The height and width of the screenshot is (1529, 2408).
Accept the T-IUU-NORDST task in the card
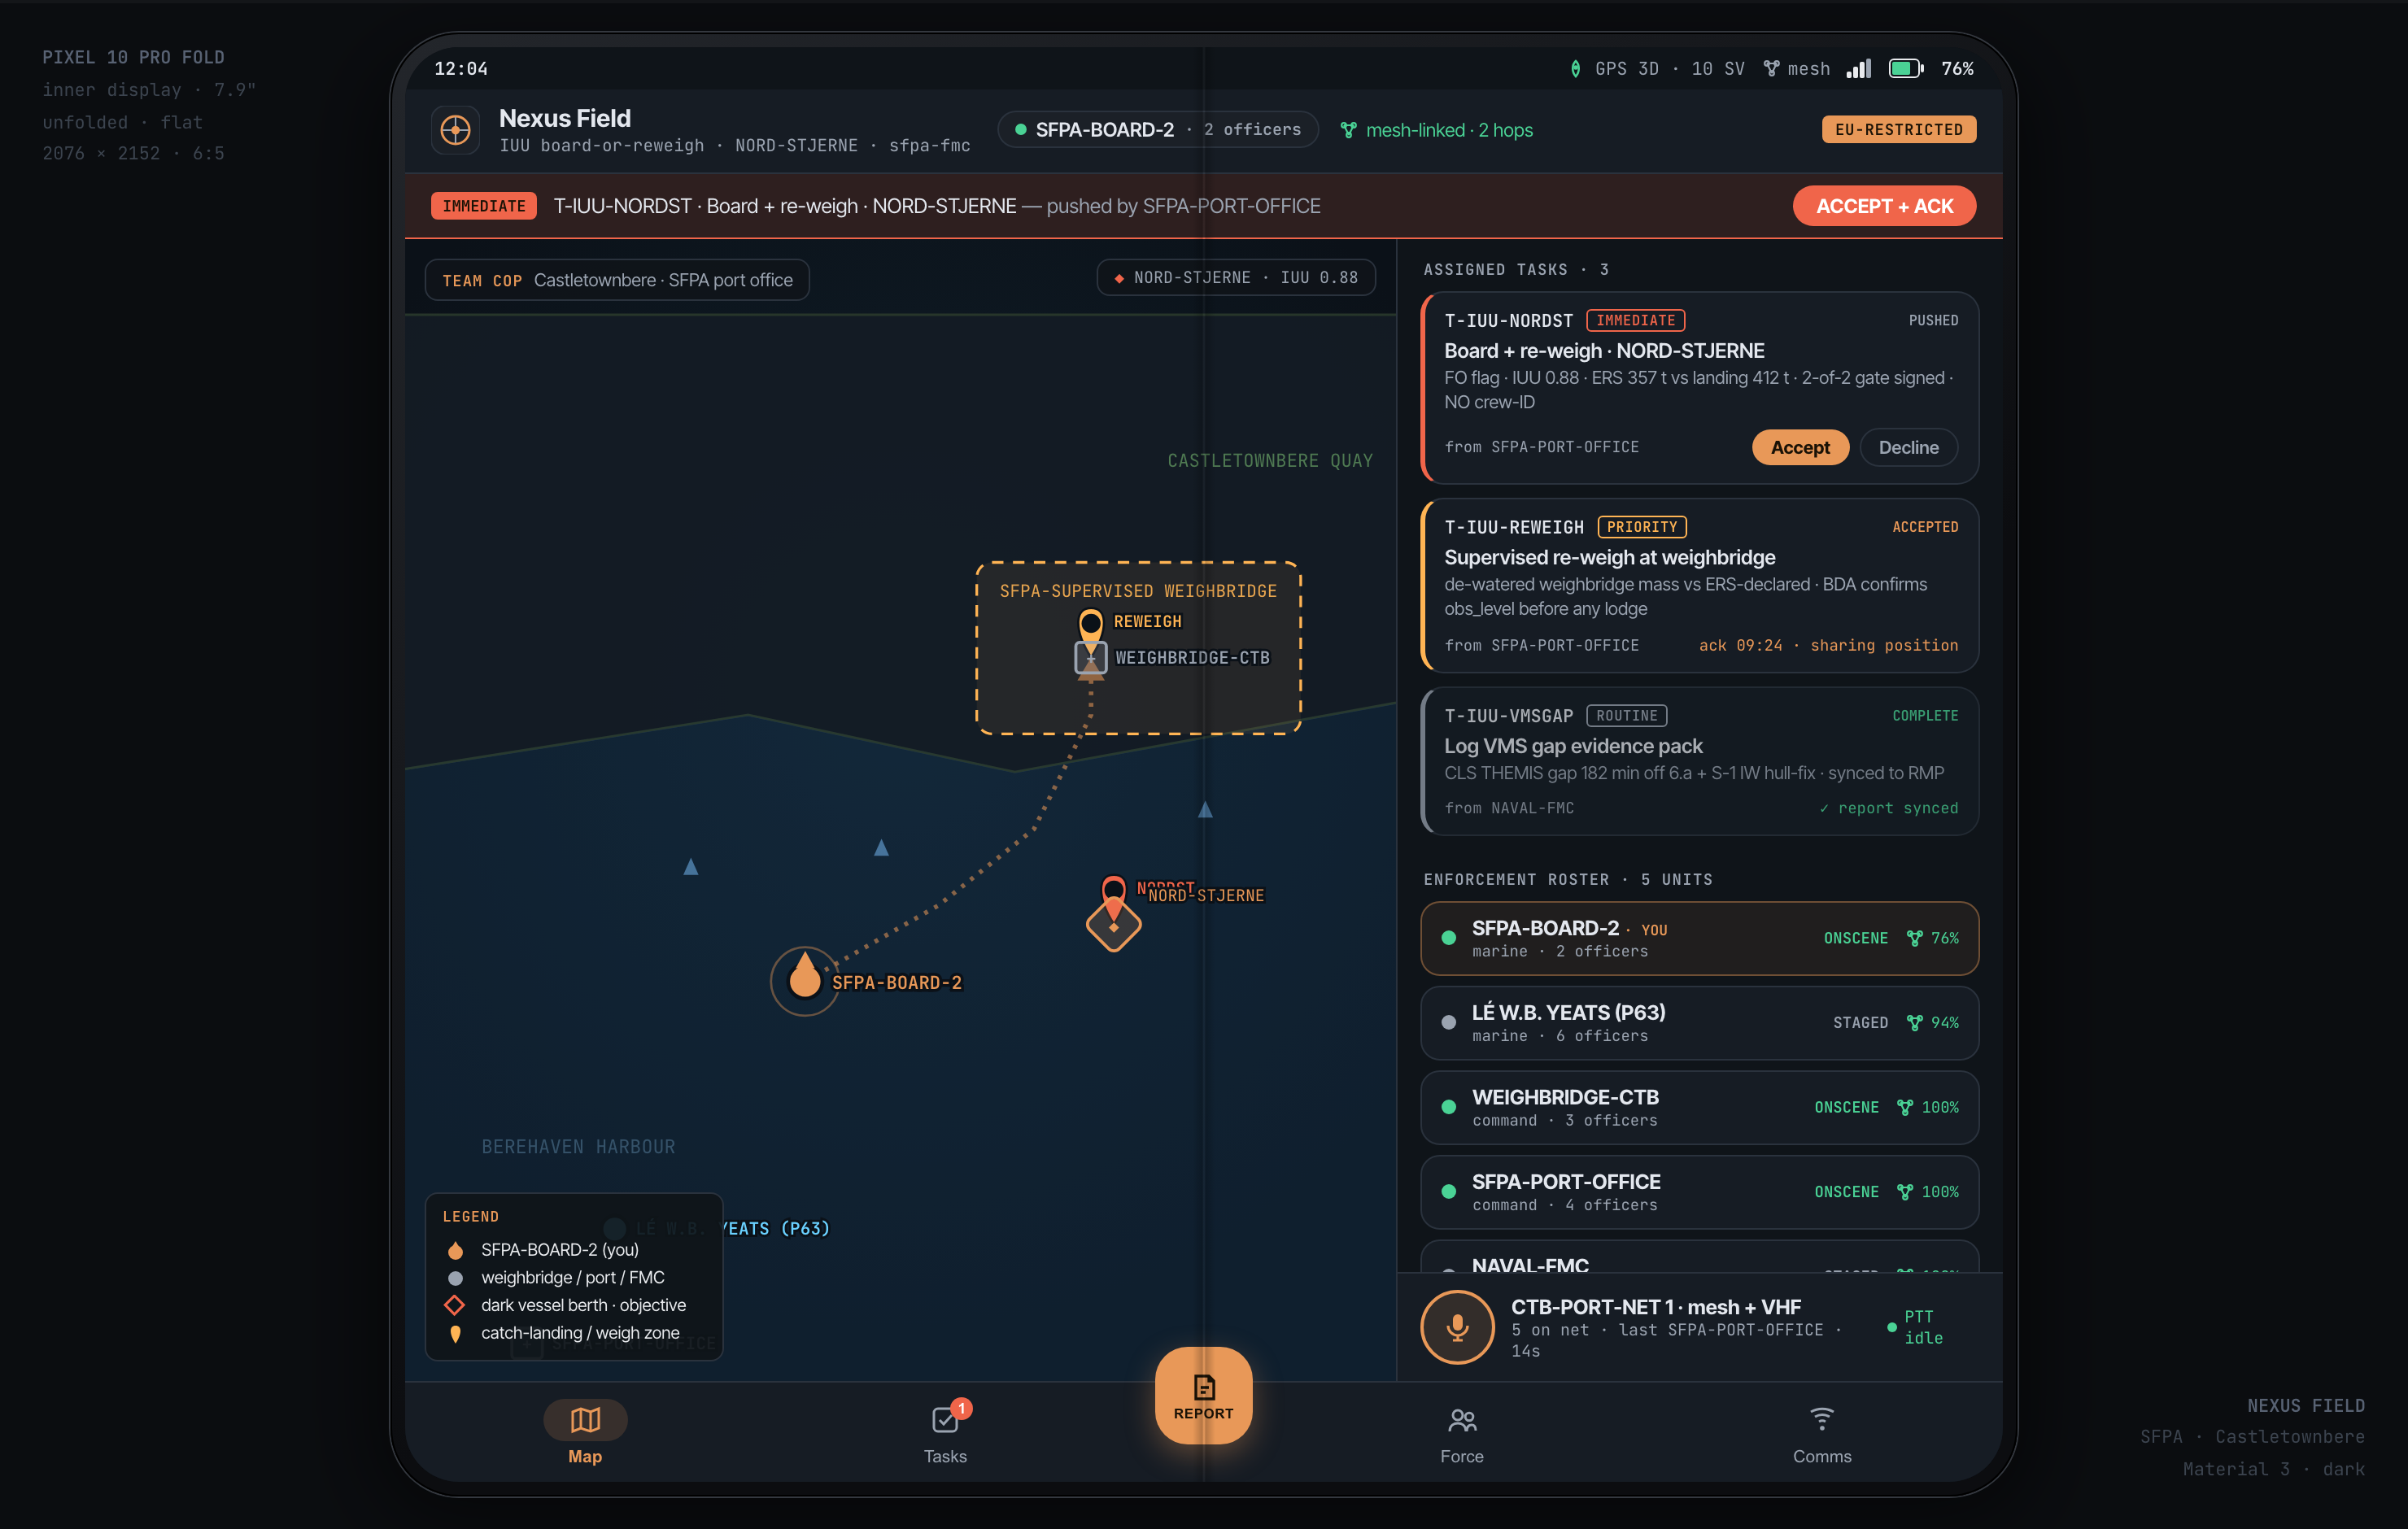1800,447
